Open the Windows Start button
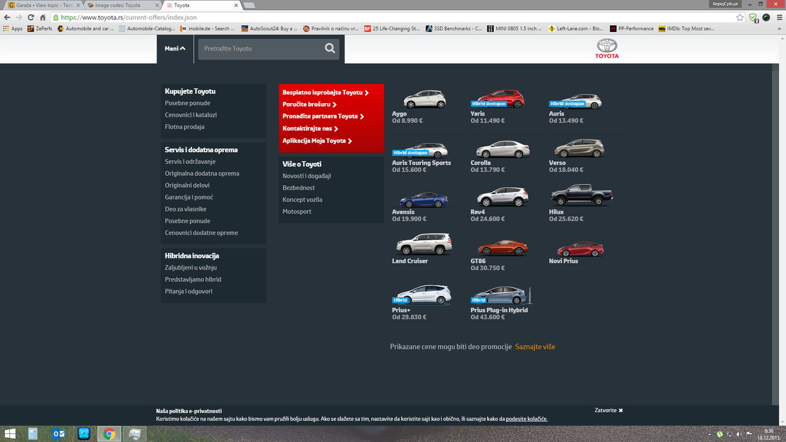The height and width of the screenshot is (442, 786). point(10,433)
